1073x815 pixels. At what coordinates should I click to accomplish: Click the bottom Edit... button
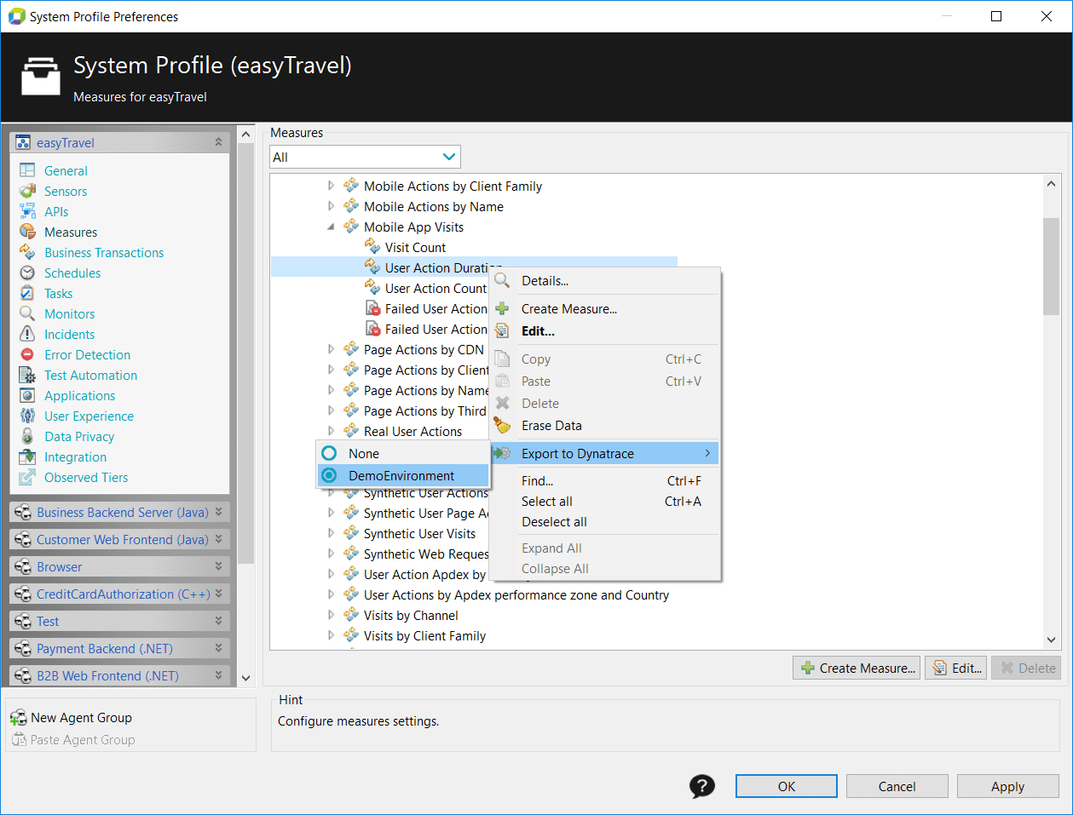coord(956,668)
